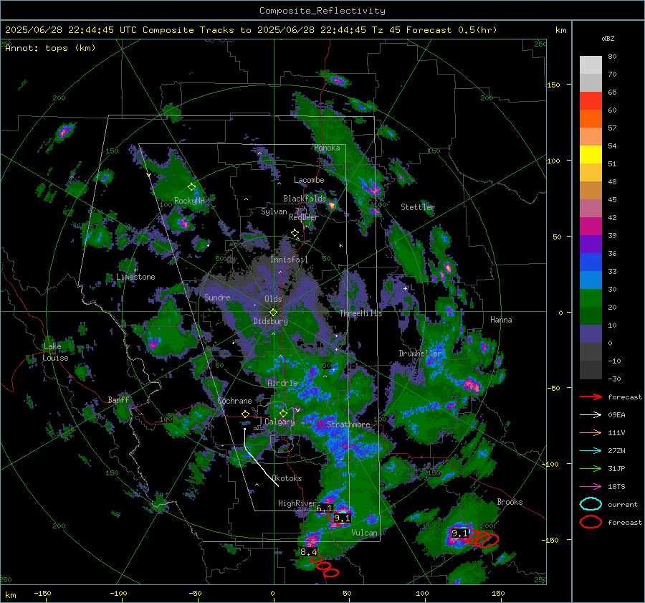Select the Sundre label

217,297
